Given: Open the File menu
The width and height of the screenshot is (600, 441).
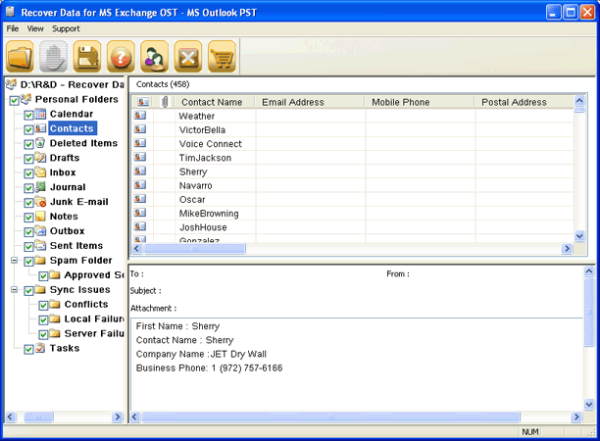Looking at the screenshot, I should (x=13, y=29).
